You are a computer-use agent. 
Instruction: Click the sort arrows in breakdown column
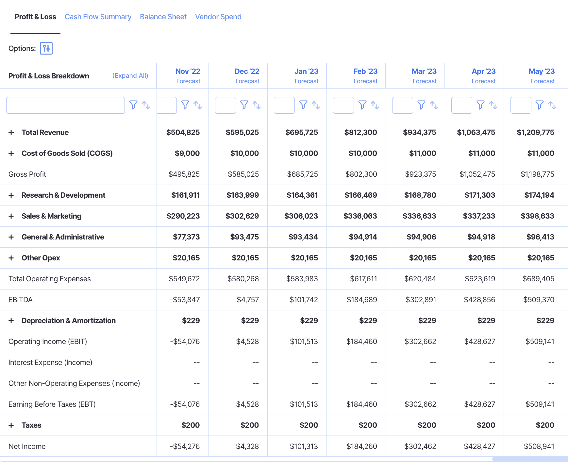146,105
